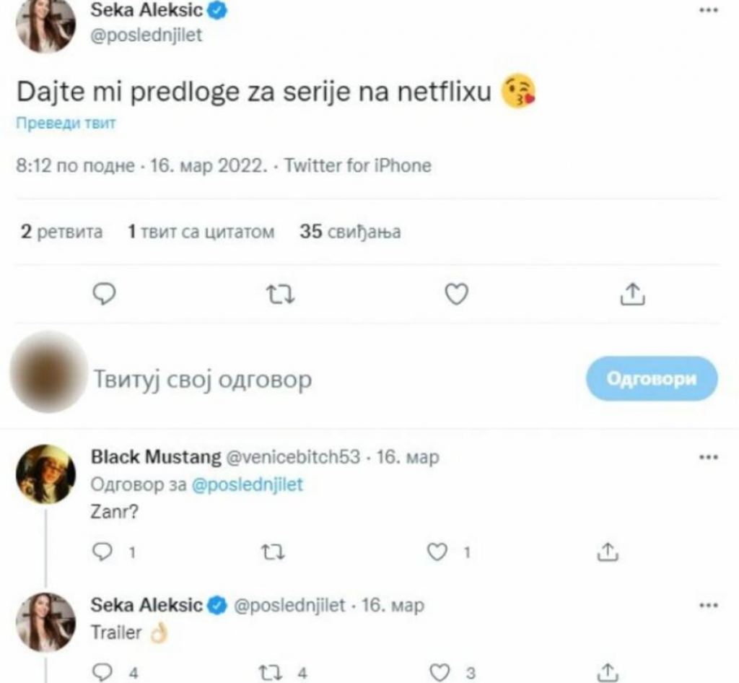Open more options on Black Mustang's reply

pos(709,456)
